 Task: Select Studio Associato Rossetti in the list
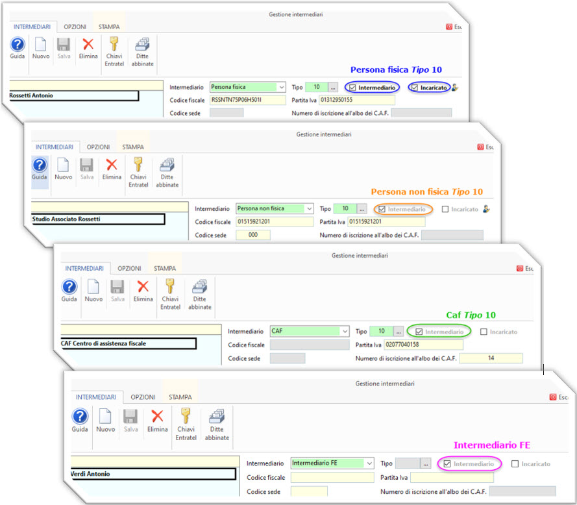[x=98, y=219]
